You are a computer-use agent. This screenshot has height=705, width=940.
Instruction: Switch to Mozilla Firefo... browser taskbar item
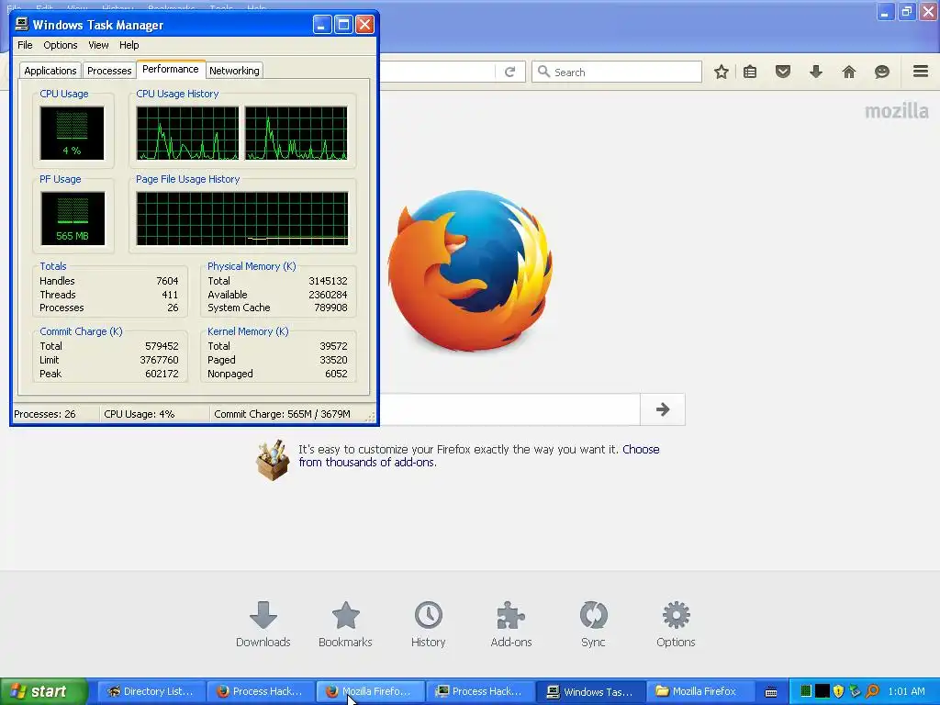(371, 691)
